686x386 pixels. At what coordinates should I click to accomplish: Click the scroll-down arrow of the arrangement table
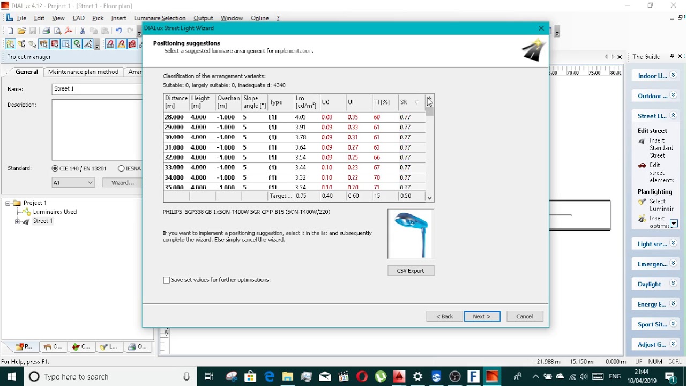tap(430, 198)
